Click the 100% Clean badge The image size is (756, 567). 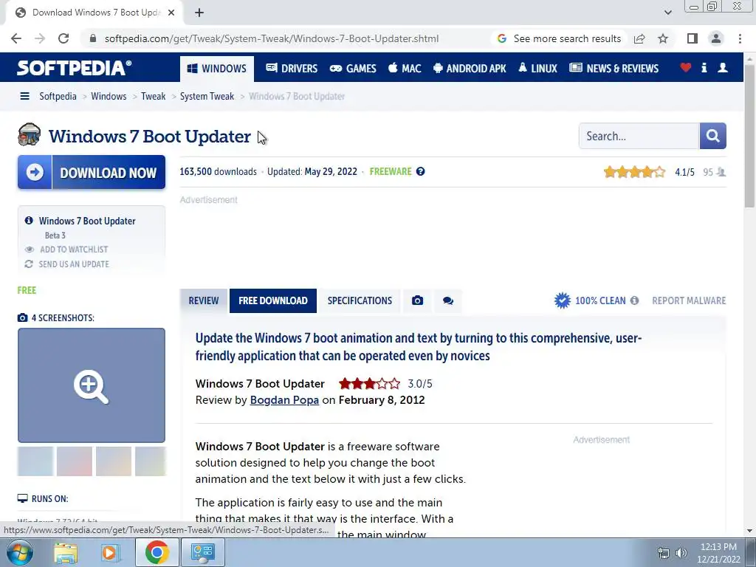tap(590, 301)
